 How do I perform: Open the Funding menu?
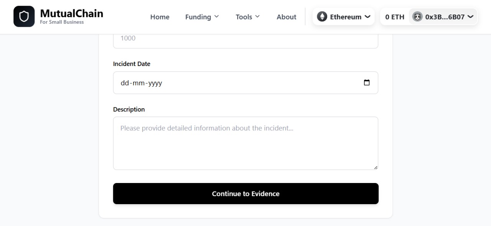[198, 17]
